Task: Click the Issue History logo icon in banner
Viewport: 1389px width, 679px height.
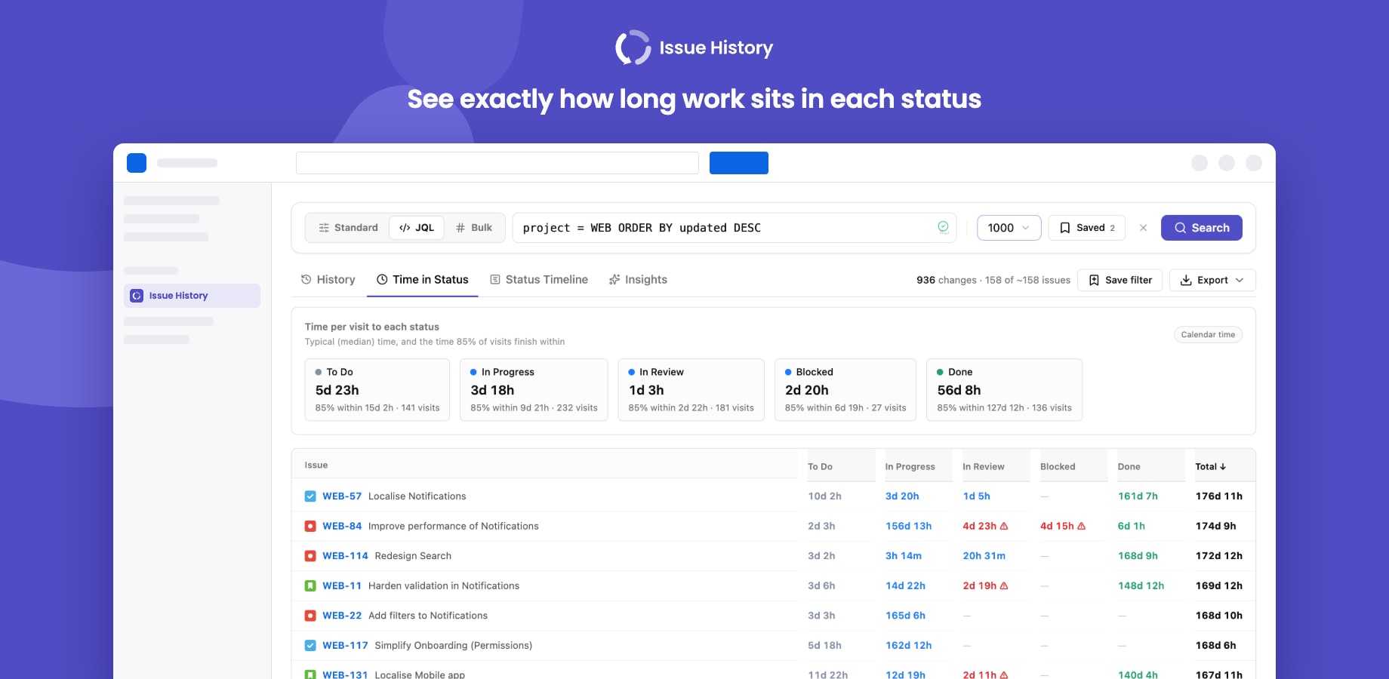Action: pos(633,48)
